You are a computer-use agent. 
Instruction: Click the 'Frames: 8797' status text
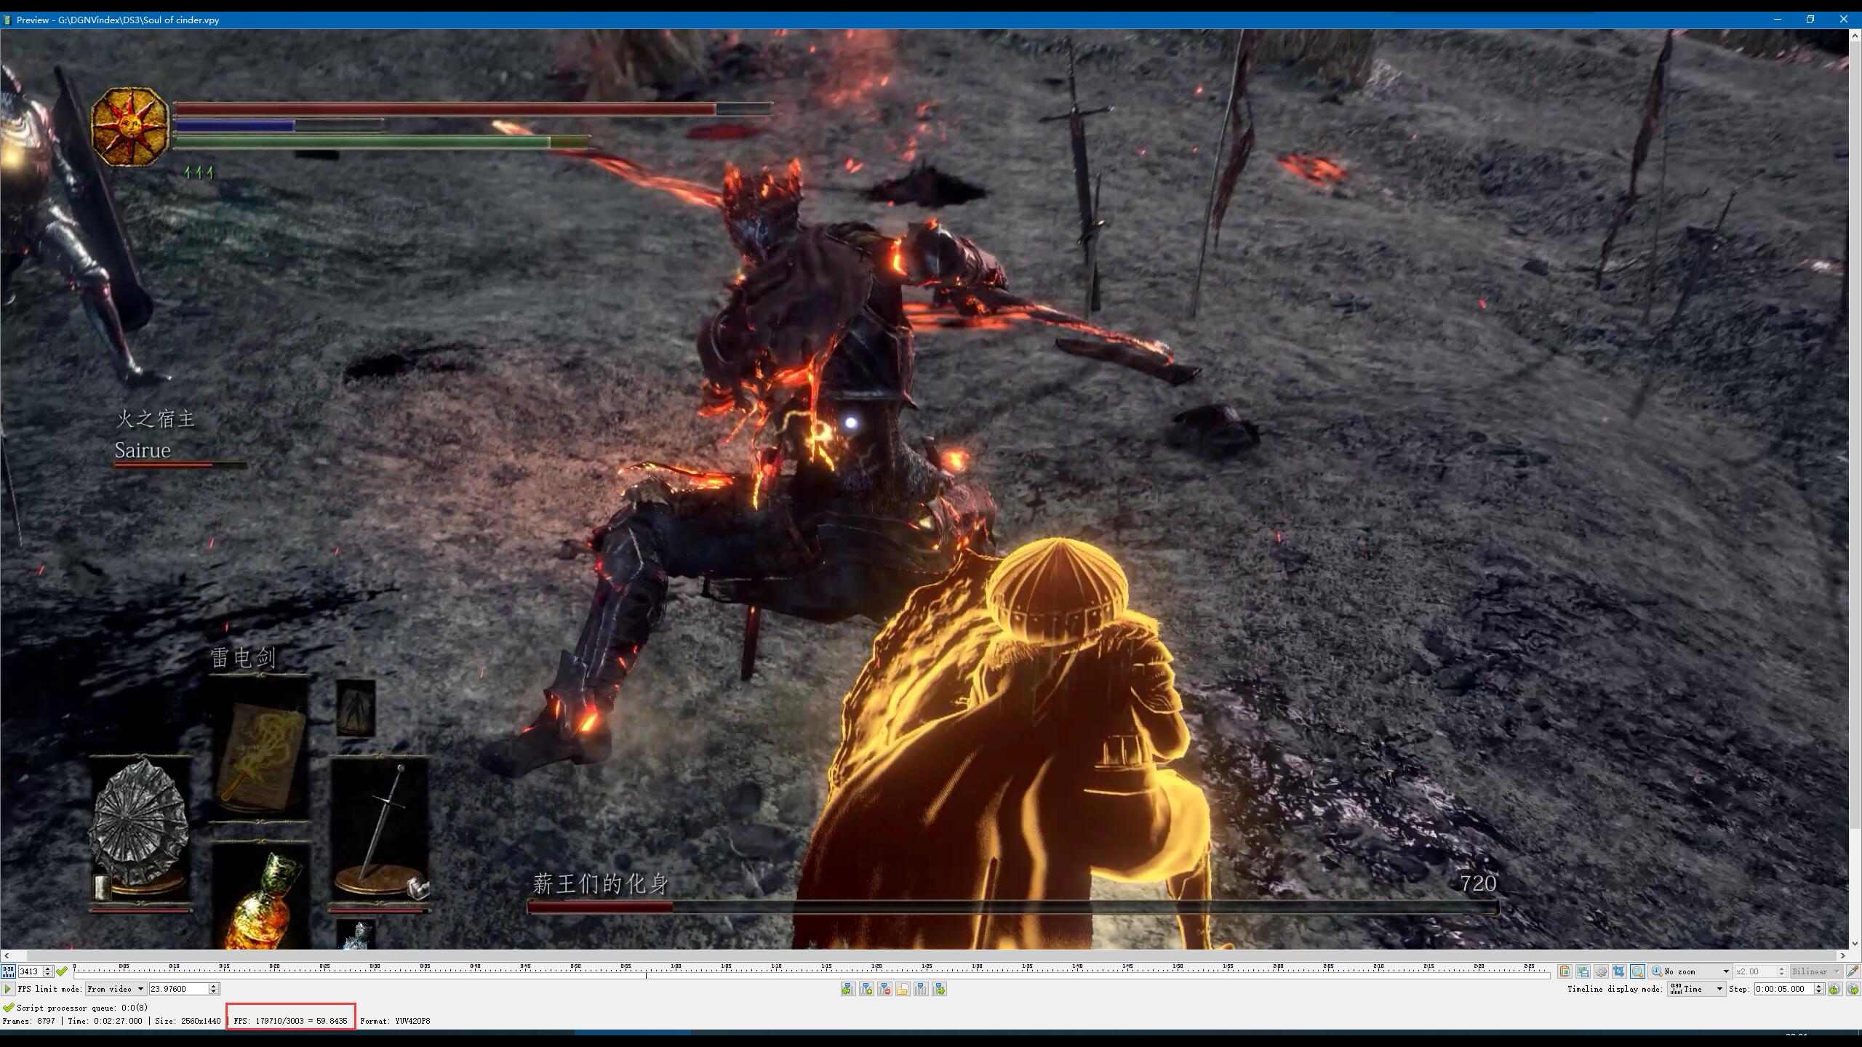(x=29, y=1021)
